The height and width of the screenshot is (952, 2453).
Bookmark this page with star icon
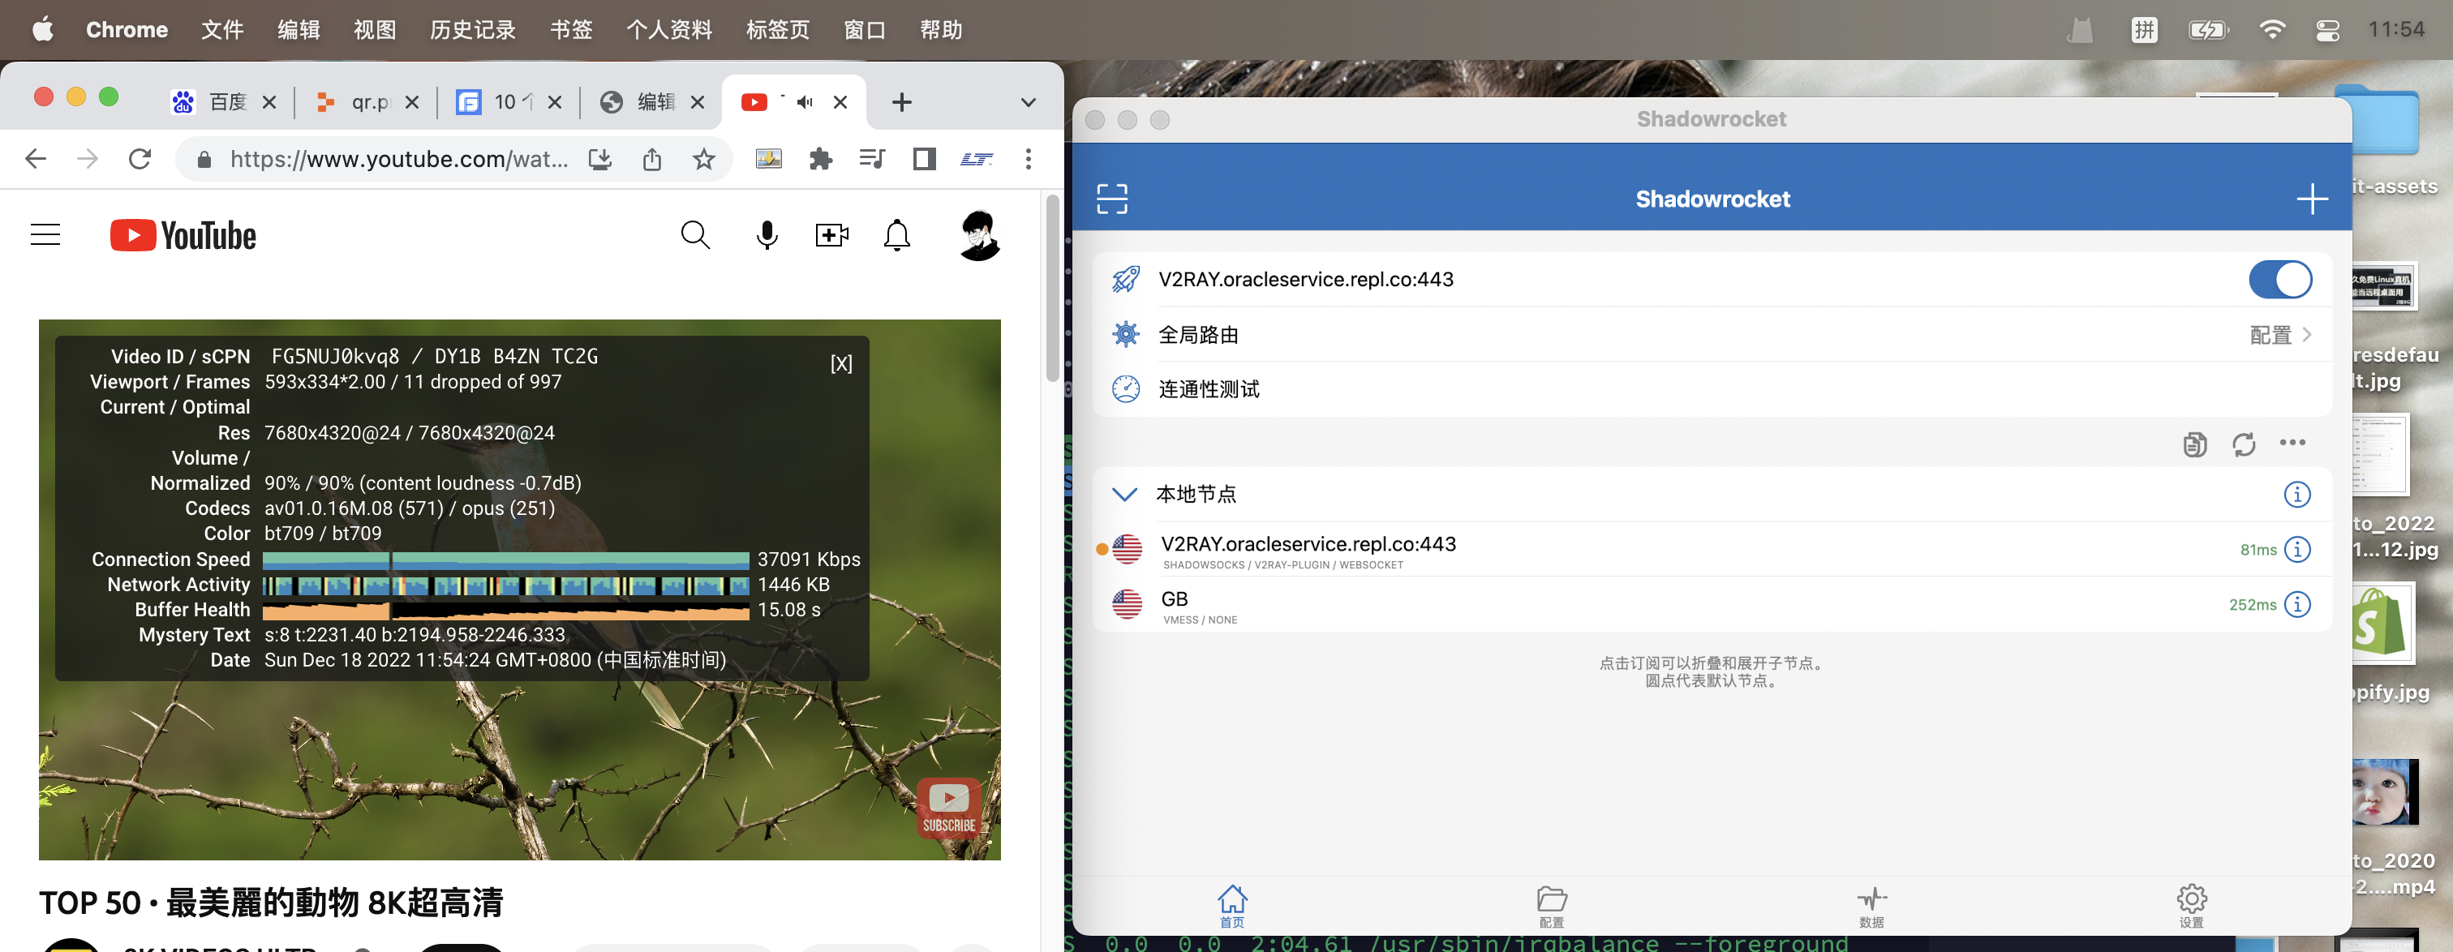point(704,159)
